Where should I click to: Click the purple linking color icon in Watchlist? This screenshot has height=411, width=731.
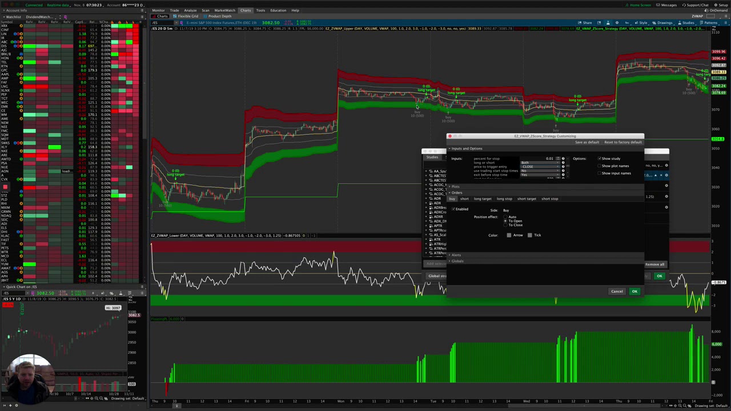(x=65, y=17)
